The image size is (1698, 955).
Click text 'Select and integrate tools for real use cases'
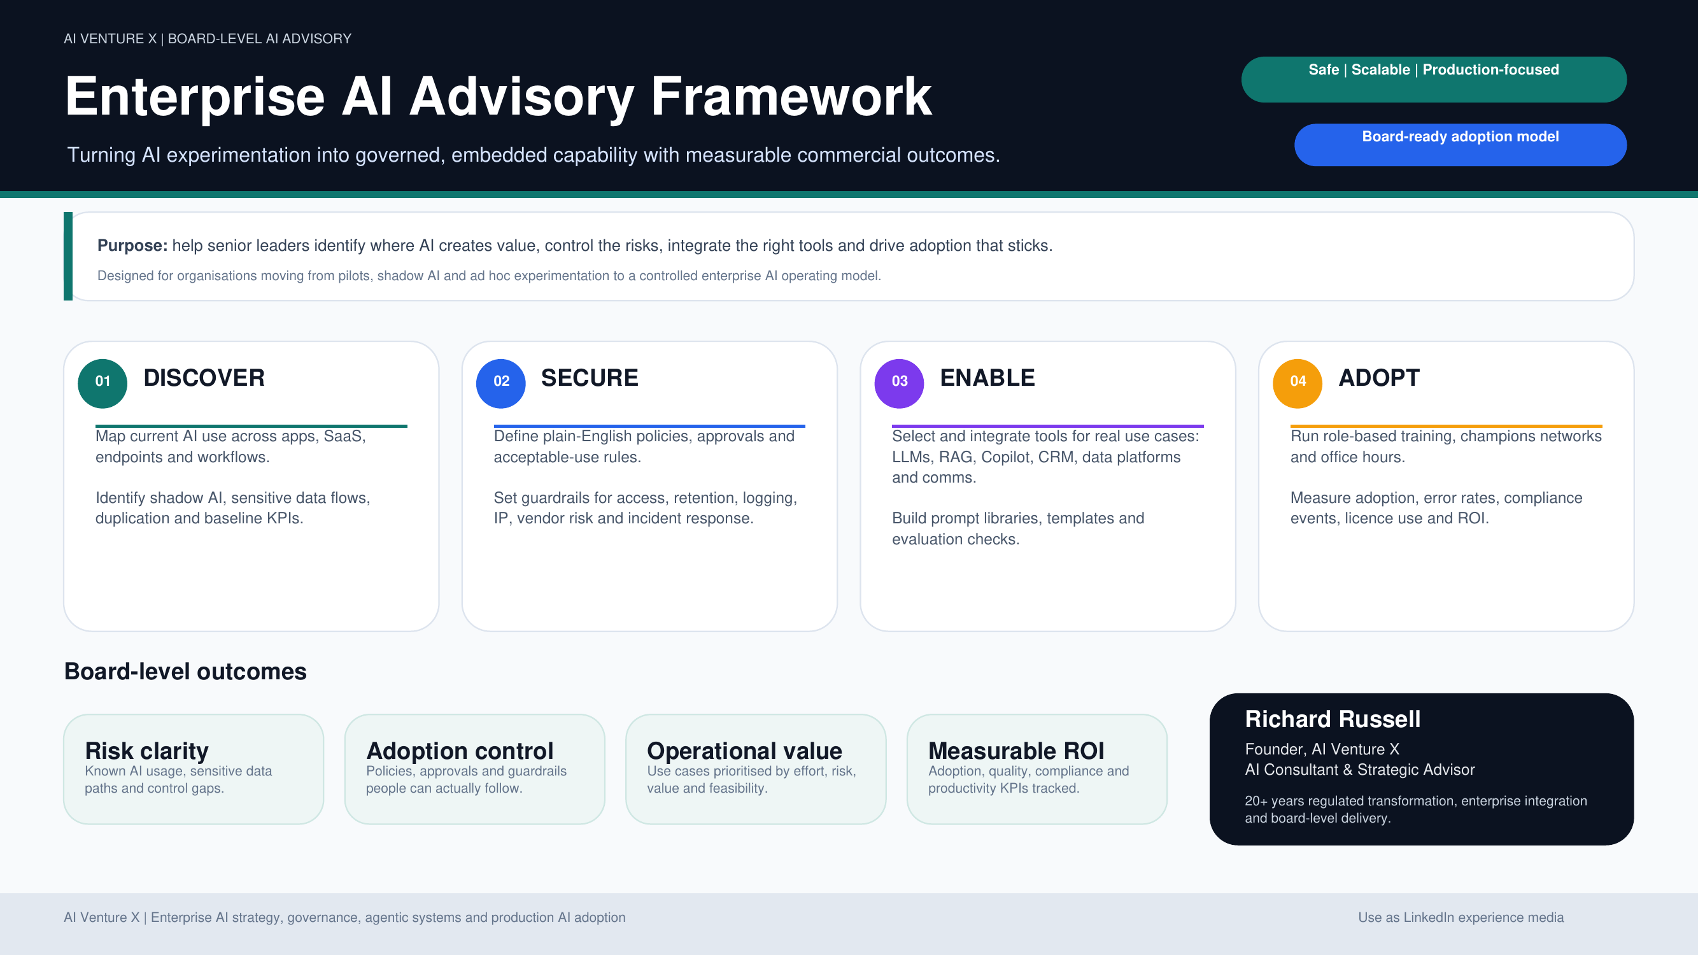(x=1045, y=456)
